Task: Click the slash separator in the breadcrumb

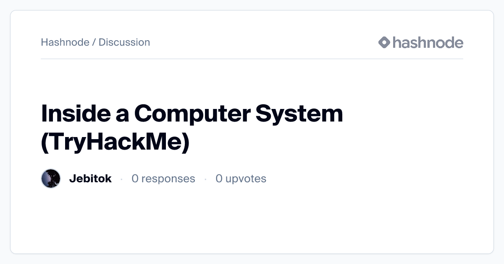Action: (94, 42)
